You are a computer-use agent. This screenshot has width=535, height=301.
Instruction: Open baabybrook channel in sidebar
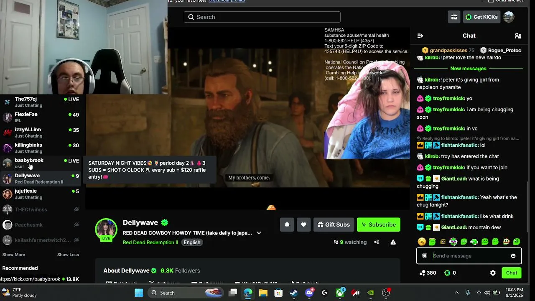pyautogui.click(x=41, y=163)
